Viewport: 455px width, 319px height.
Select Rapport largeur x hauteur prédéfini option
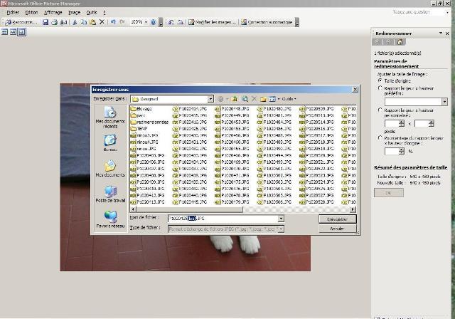(x=380, y=88)
